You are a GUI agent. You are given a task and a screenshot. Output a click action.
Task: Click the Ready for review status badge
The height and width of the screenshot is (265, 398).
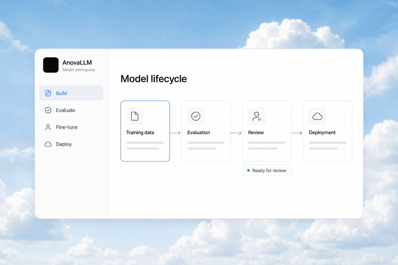coord(267,170)
